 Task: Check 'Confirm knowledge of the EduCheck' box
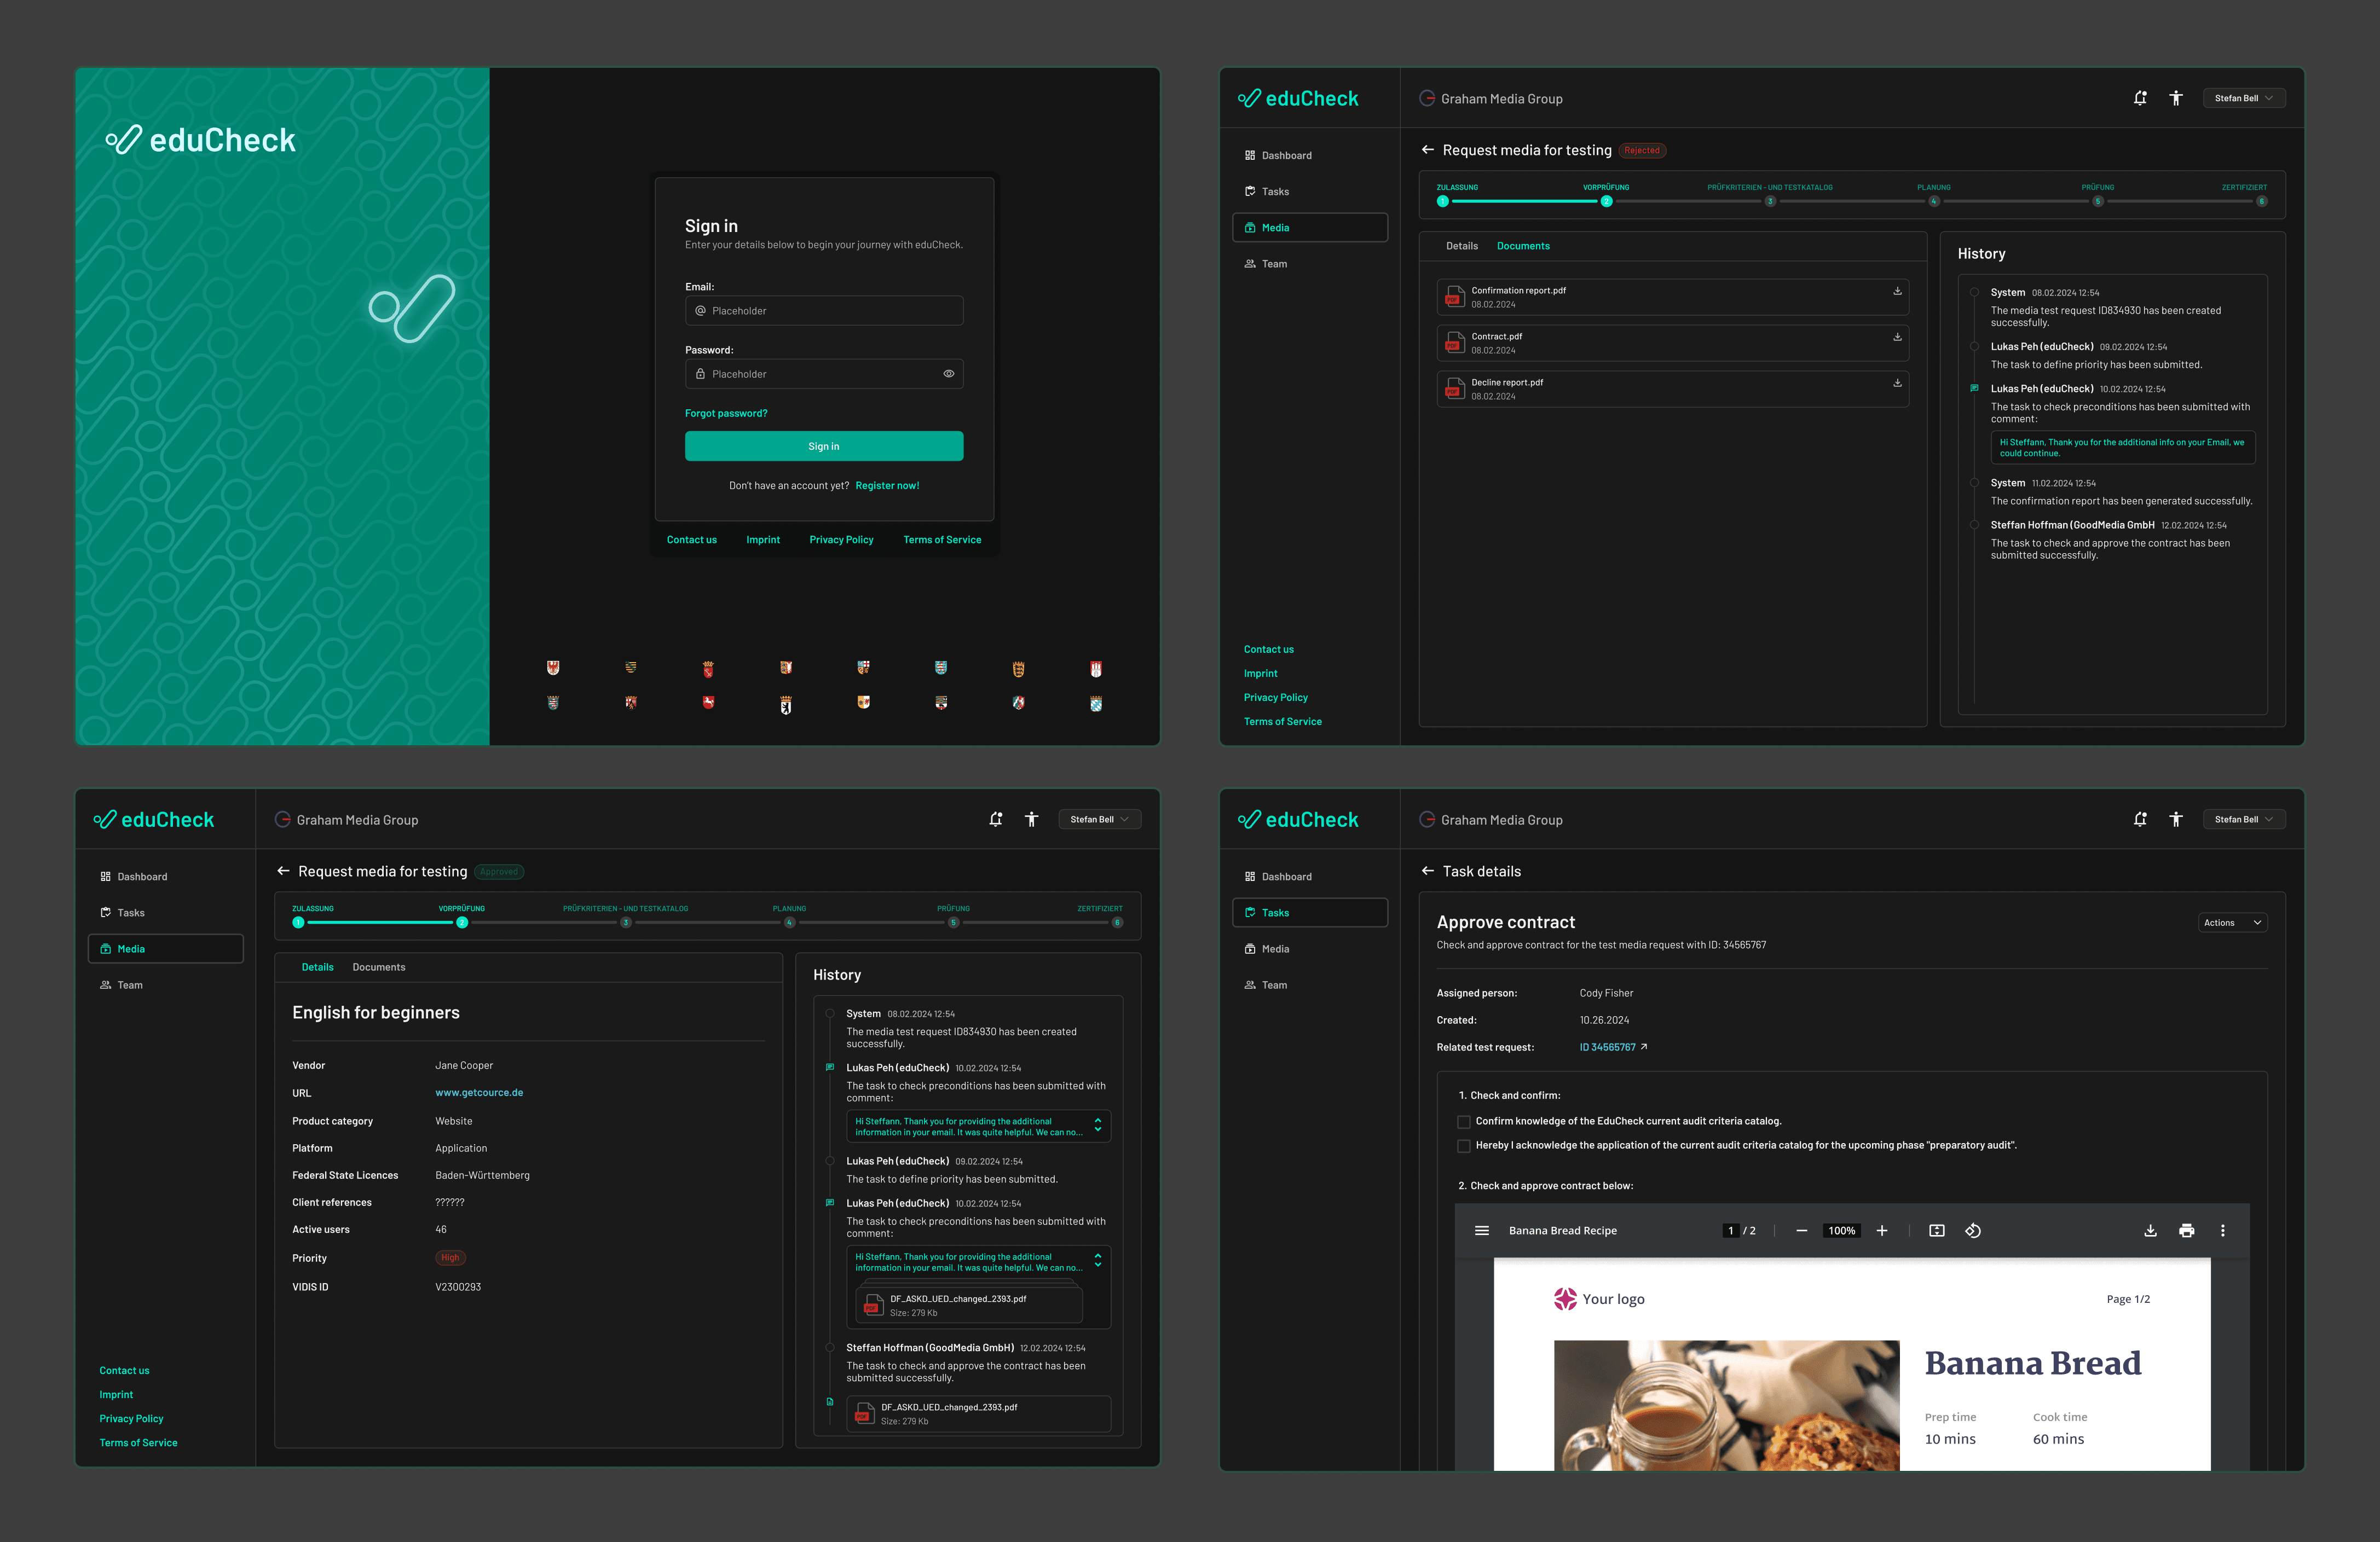pyautogui.click(x=1463, y=1121)
